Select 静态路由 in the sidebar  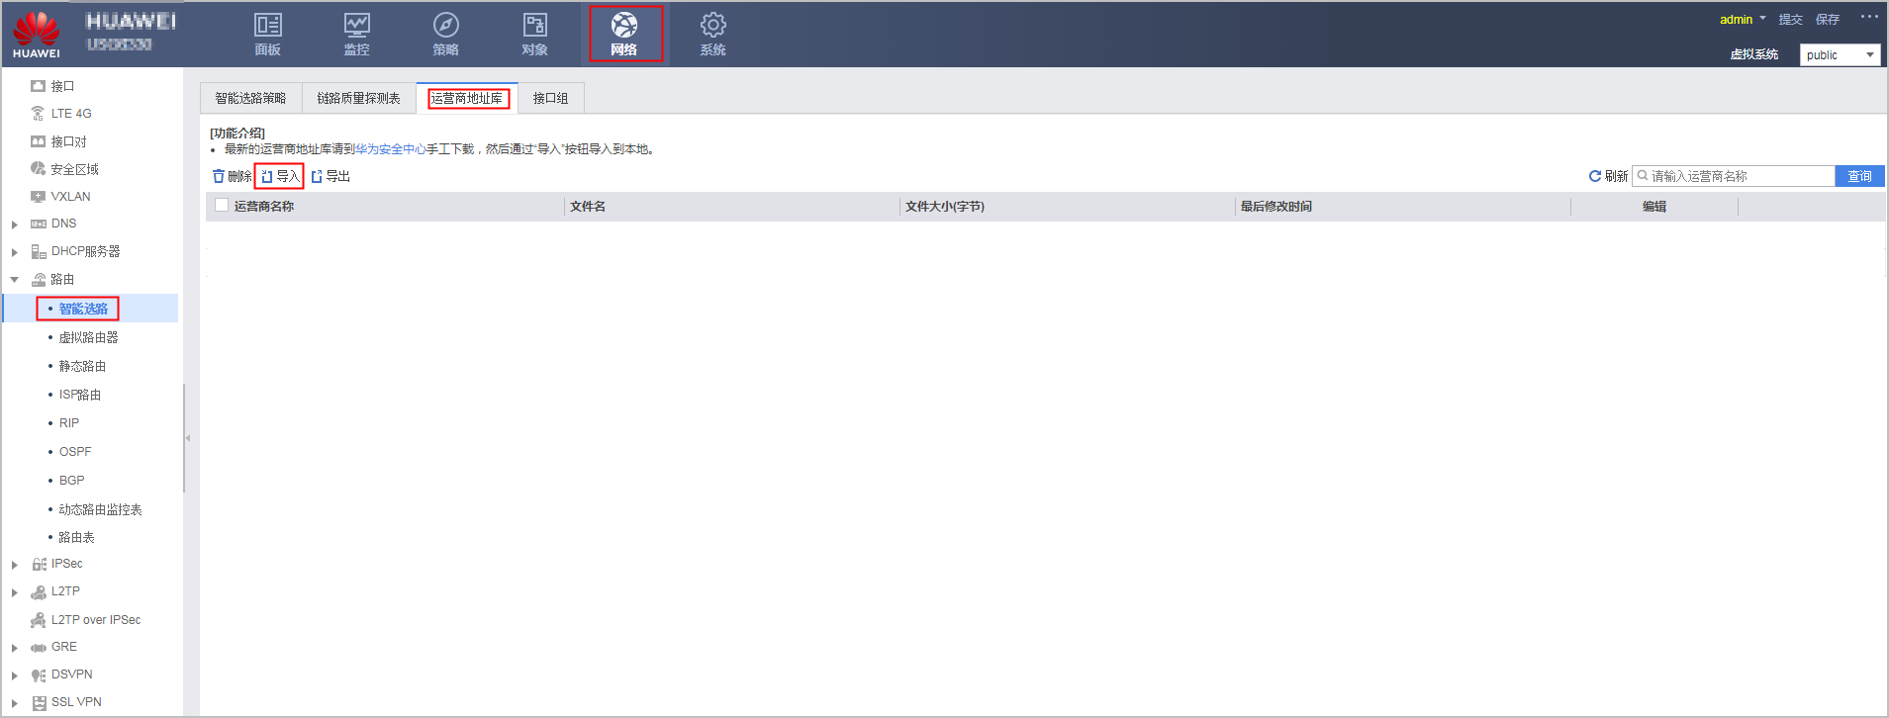coord(82,366)
